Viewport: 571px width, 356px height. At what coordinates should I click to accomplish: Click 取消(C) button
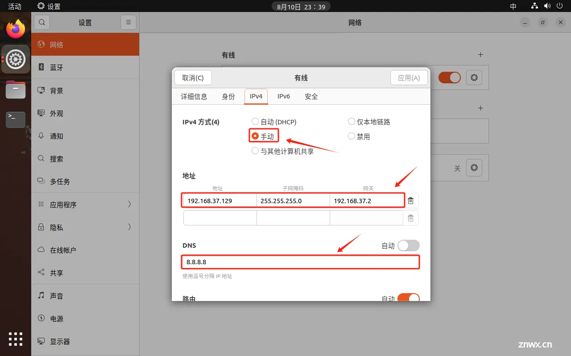[x=193, y=78]
